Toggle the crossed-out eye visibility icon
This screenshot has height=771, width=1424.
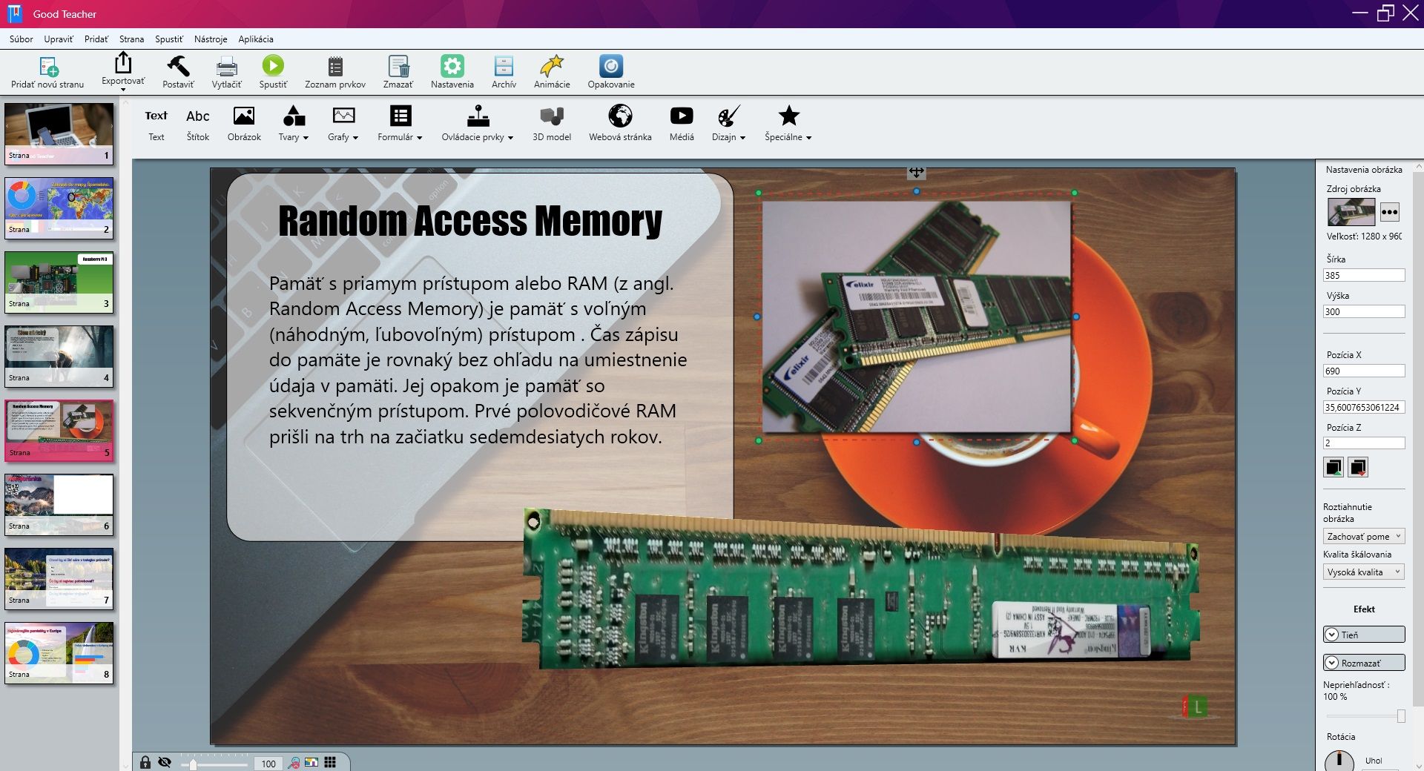pyautogui.click(x=165, y=762)
